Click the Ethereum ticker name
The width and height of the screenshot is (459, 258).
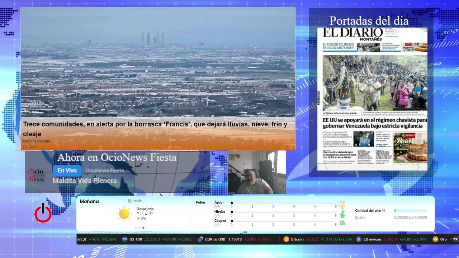point(372,239)
